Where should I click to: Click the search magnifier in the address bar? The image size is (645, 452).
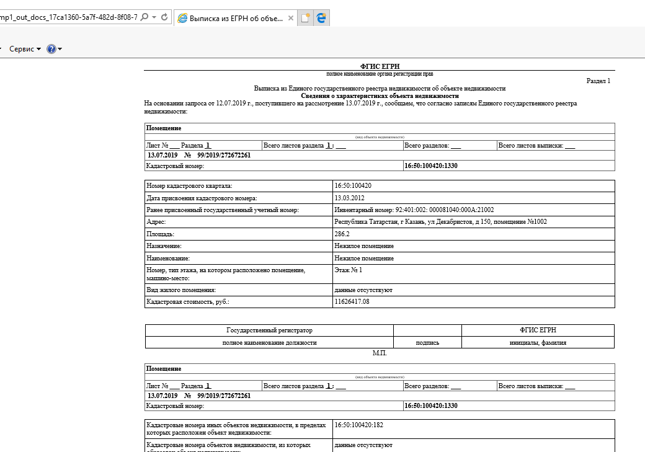(145, 17)
